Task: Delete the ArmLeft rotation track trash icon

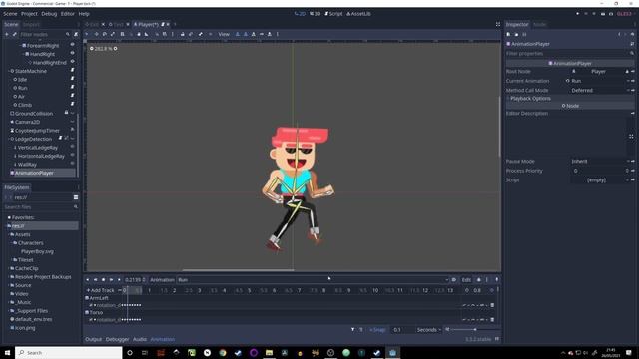Action: click(492, 305)
